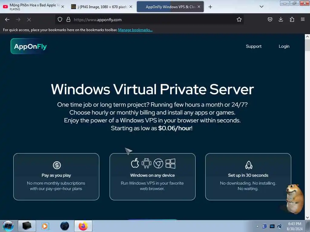Click the vertical scrollbar thumb
Image resolution: width=310 pixels, height=232 pixels.
click(307, 45)
